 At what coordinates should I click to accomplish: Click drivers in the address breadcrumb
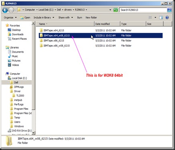click(68, 10)
